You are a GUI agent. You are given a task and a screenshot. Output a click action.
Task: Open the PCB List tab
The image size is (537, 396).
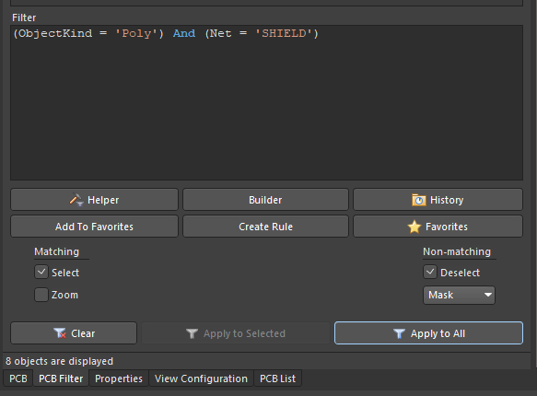[x=278, y=379]
